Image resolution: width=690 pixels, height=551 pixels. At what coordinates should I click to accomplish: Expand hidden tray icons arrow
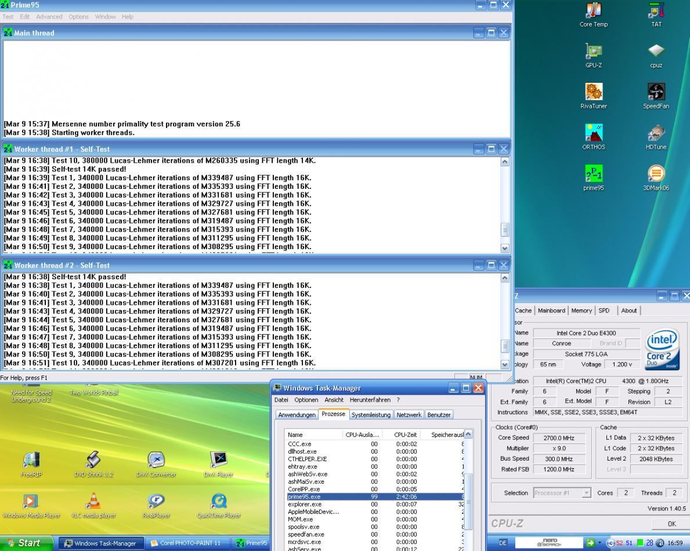point(610,543)
